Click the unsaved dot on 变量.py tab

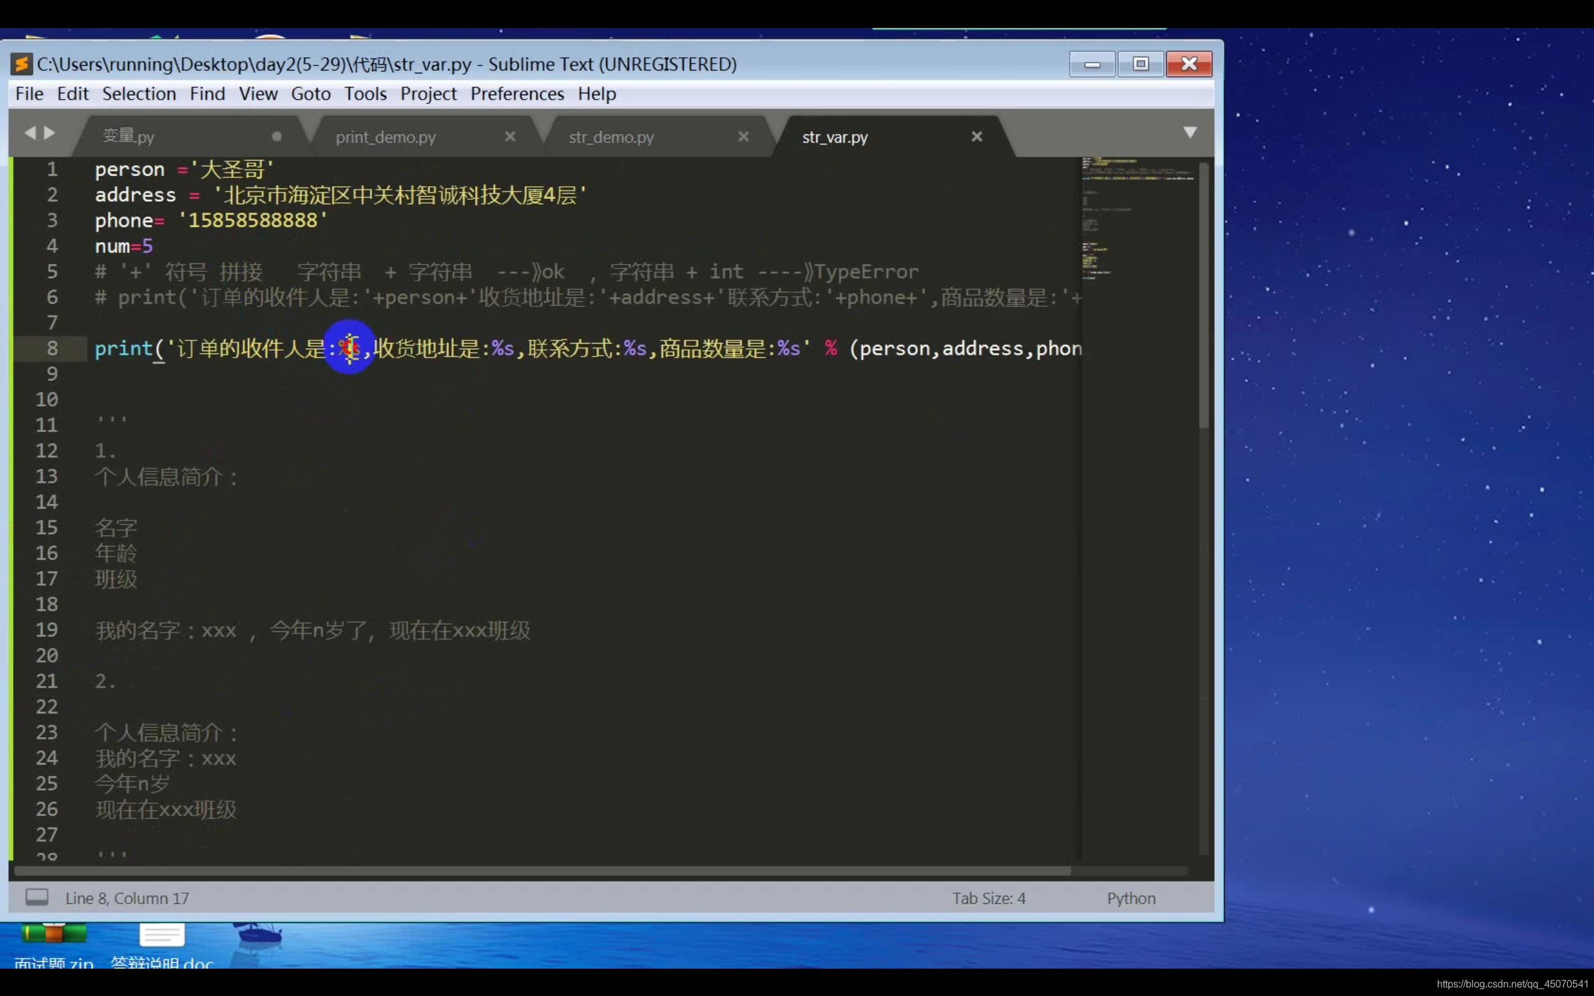[x=276, y=136]
